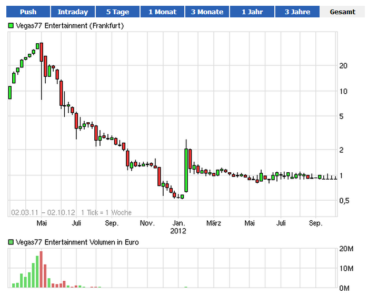Select the Intraday time range tab
Image resolution: width=368 pixels, height=295 pixels.
[73, 12]
